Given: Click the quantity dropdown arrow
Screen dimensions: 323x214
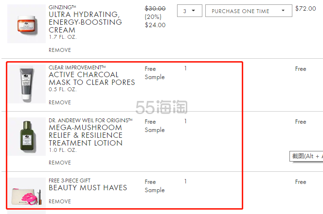Looking at the screenshot, I should [193, 11].
